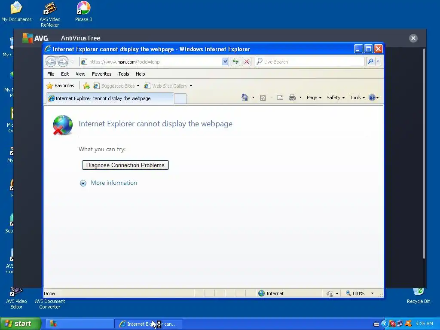Viewport: 440px width, 330px height.
Task: Click the Internet zone status indicator
Action: 271,293
